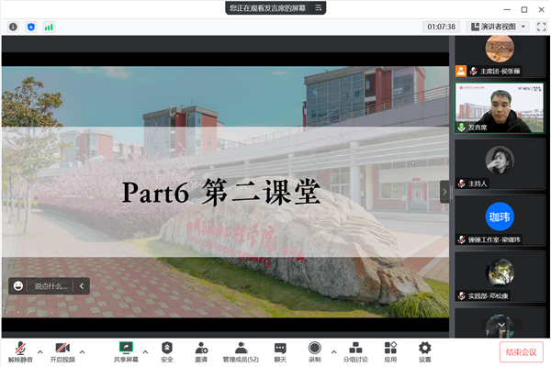Screen dimensions: 551x367
Task: Open the 聊天 chat icon
Action: (x=280, y=350)
